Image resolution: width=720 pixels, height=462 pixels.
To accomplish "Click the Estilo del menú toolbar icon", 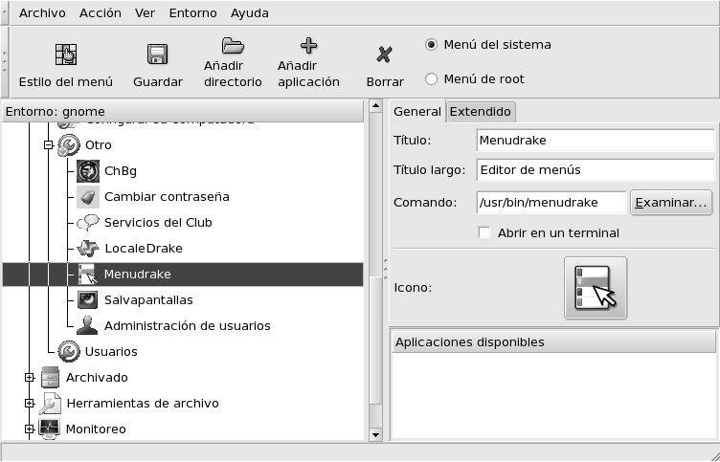I will (66, 55).
